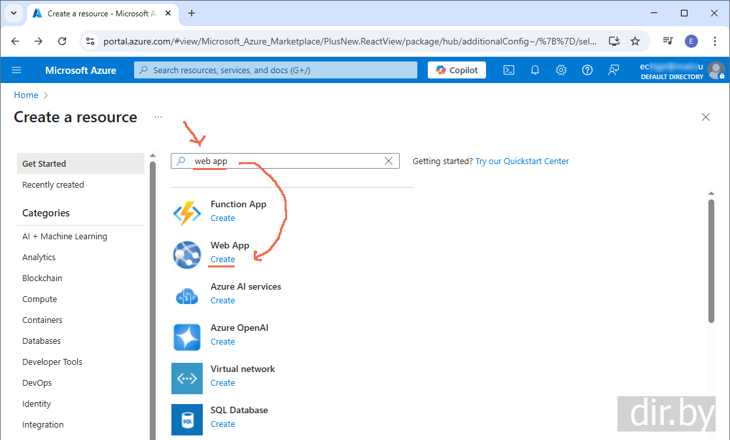Click the Feedback icon in header
The image size is (730, 440).
coord(614,70)
